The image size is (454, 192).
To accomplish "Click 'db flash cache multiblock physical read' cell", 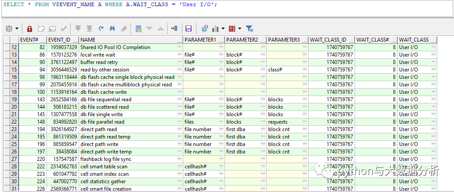I will (131, 85).
